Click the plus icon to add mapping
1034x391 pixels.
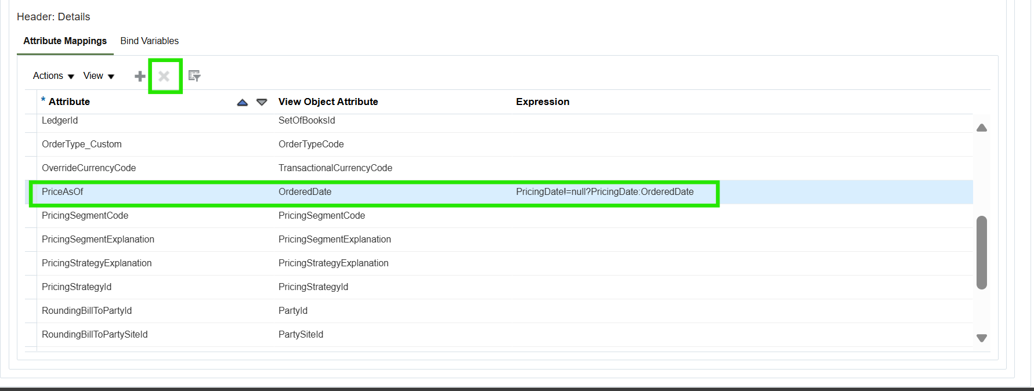tap(140, 76)
